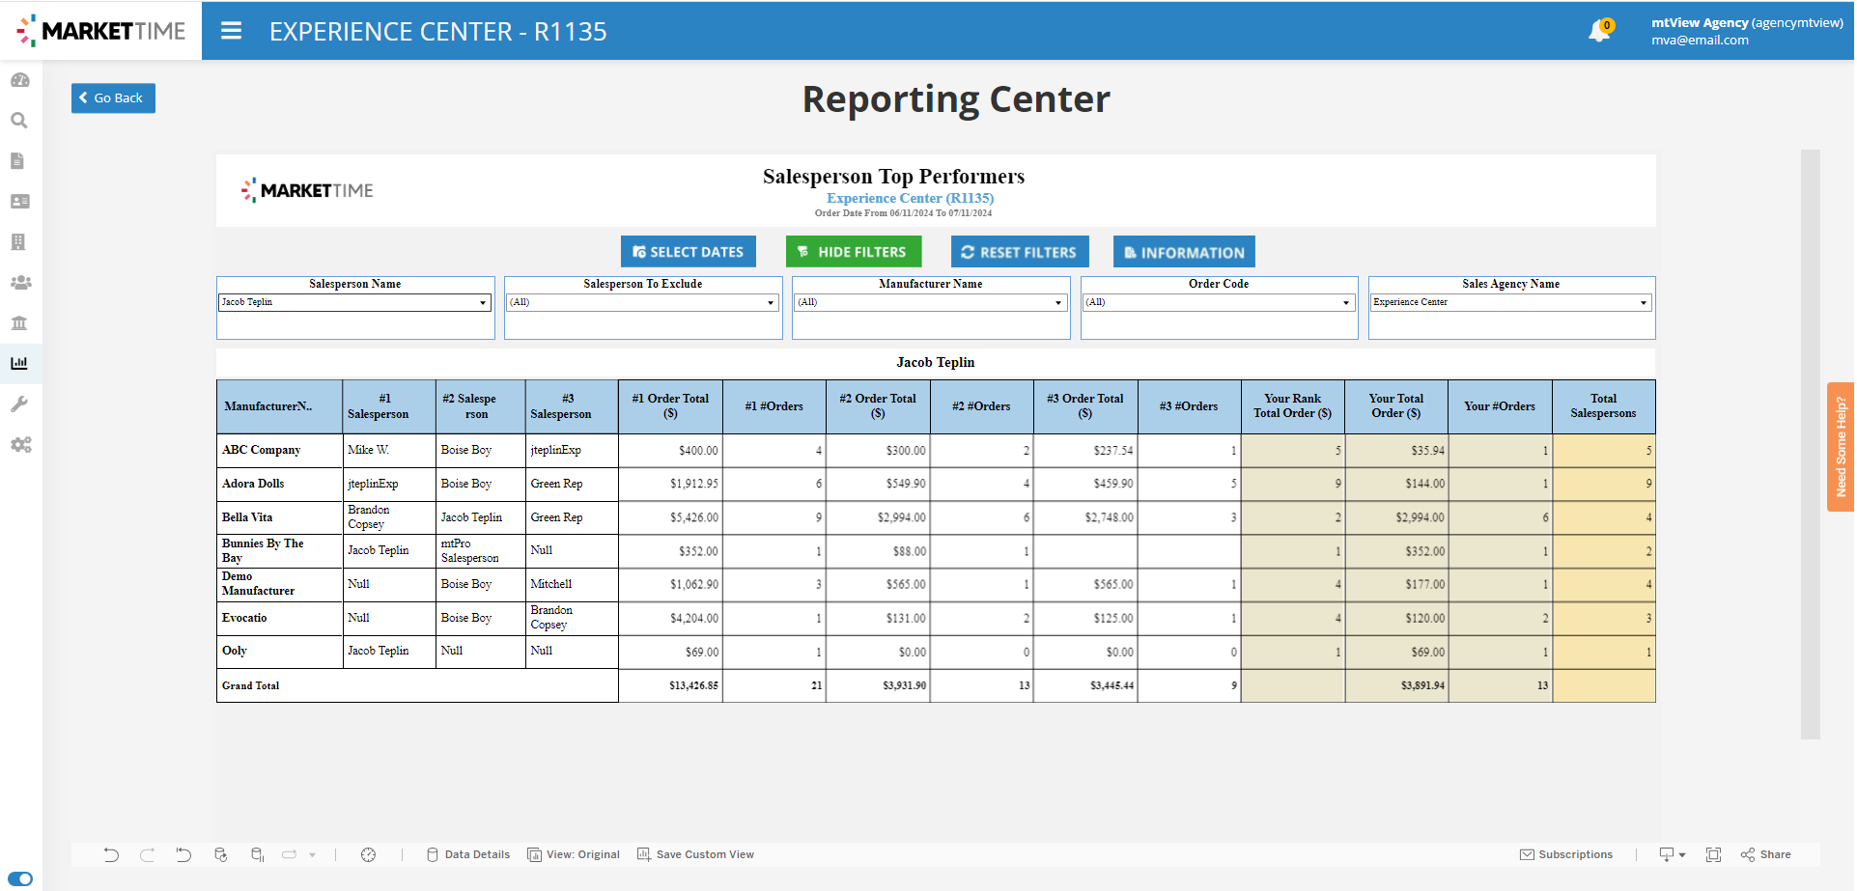Click the $3,891.94 your total cell

(x=1396, y=685)
